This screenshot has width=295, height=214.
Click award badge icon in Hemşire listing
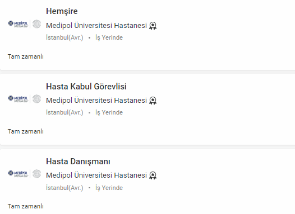(x=153, y=26)
